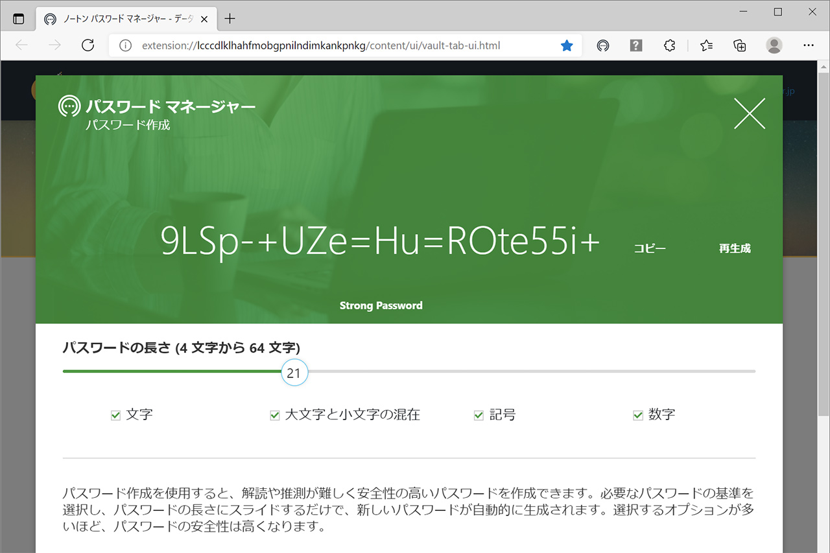Screen dimensions: 830x553
Task: Toggle the 記号 checkbox
Action: pos(479,416)
